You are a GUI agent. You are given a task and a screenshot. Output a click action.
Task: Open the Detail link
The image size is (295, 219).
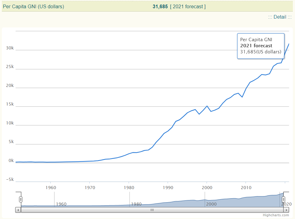(x=280, y=17)
